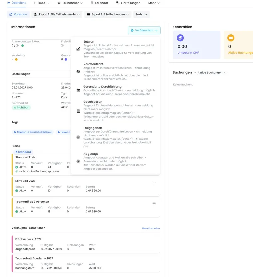Click the Early Bird 2027 price title

tap(25, 181)
